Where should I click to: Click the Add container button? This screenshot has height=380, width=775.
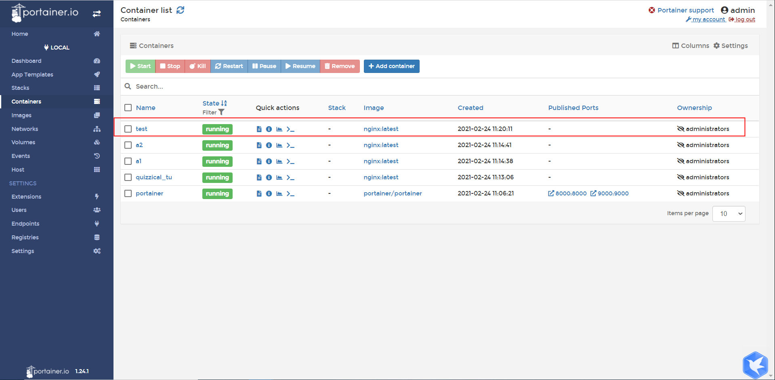391,66
